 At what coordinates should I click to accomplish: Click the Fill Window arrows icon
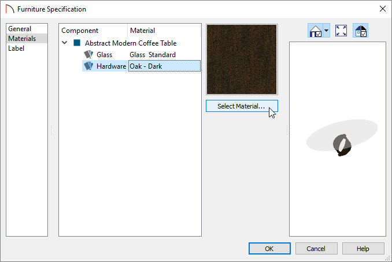click(x=341, y=31)
